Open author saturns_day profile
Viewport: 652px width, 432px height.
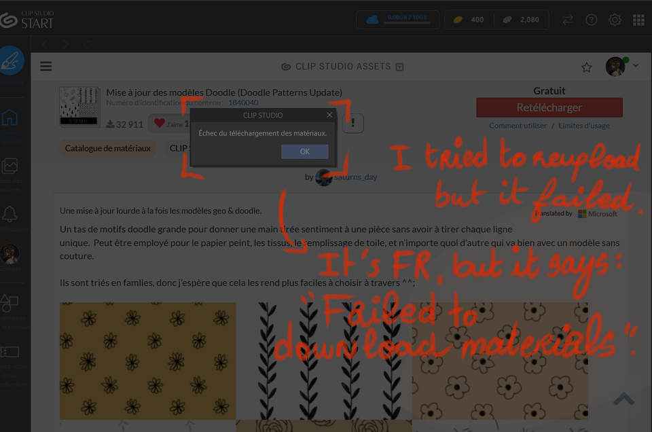pyautogui.click(x=355, y=177)
